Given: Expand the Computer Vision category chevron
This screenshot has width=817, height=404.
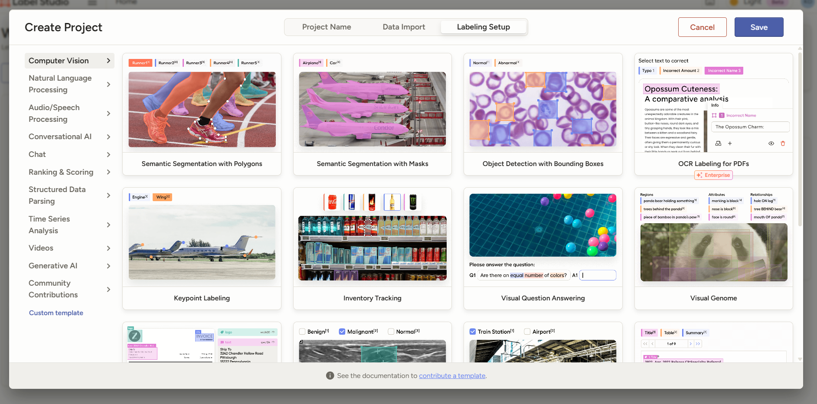Looking at the screenshot, I should click(x=108, y=61).
